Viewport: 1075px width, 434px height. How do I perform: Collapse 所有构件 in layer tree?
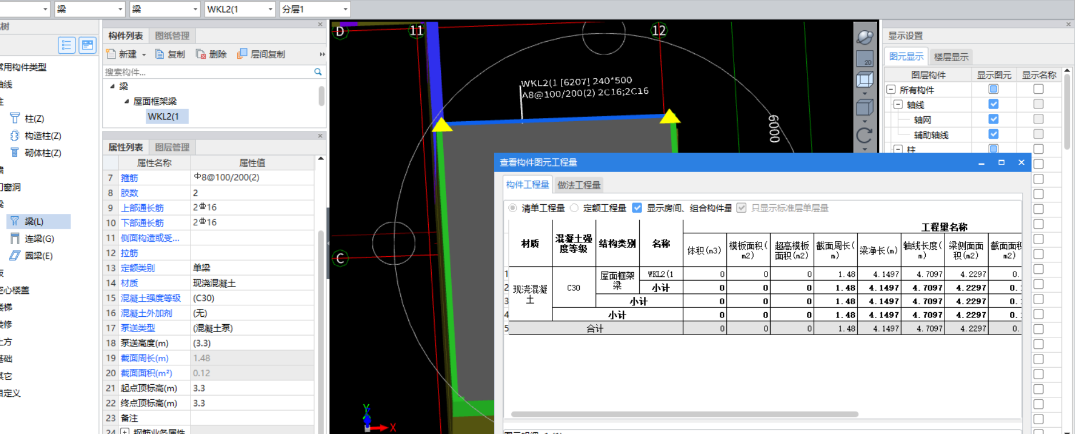point(891,90)
